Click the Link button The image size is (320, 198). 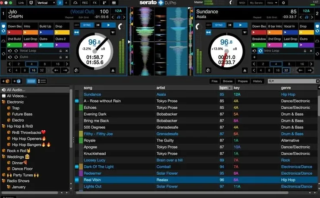click(x=21, y=3)
